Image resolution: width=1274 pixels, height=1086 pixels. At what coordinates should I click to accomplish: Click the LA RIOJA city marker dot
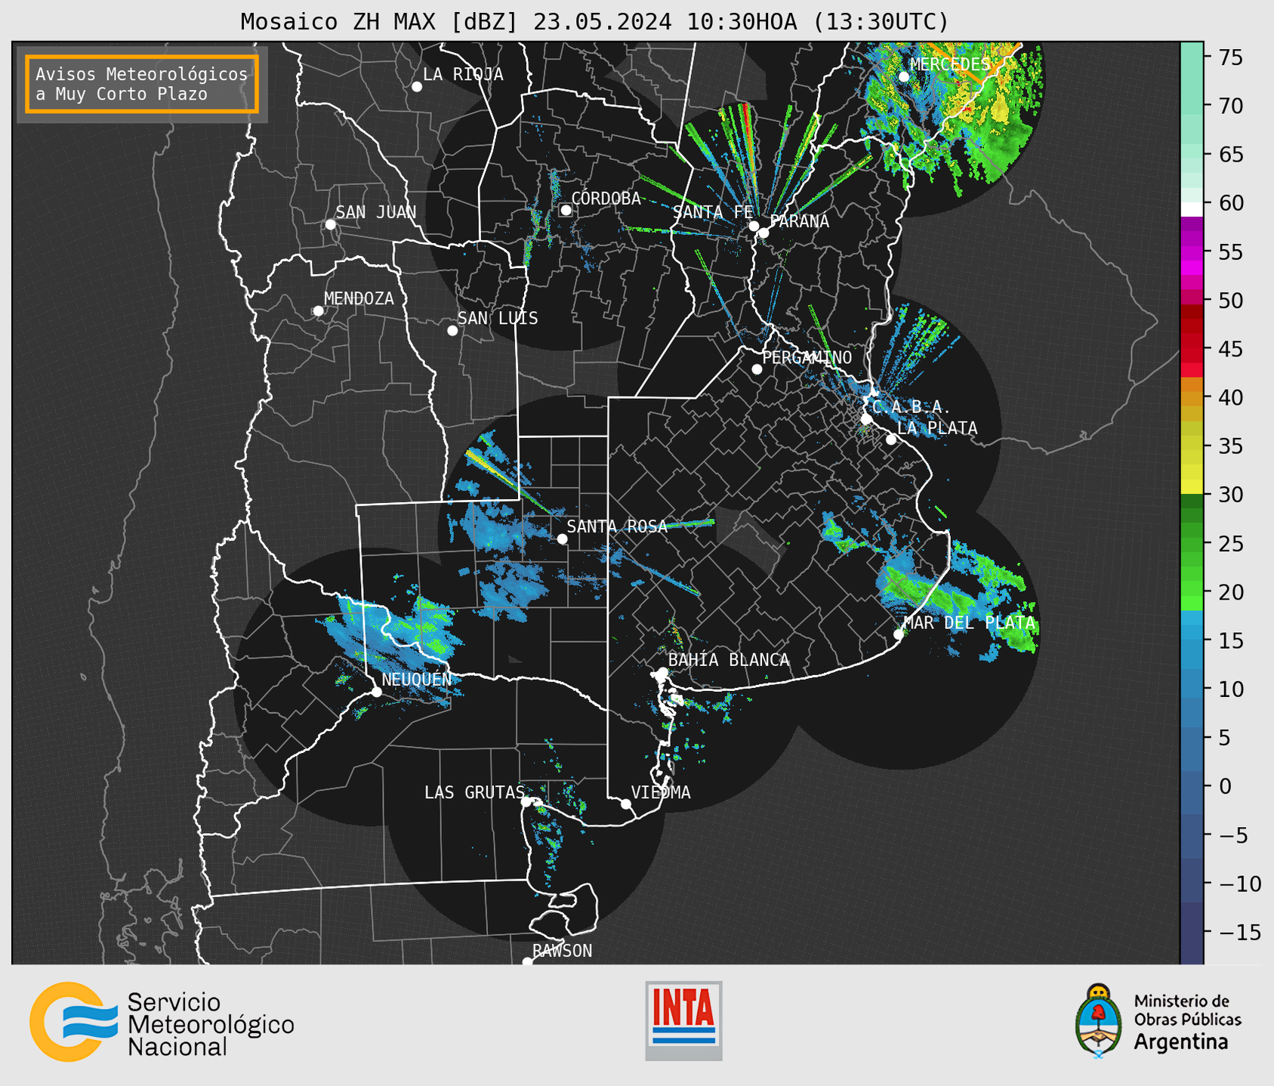[x=417, y=87]
